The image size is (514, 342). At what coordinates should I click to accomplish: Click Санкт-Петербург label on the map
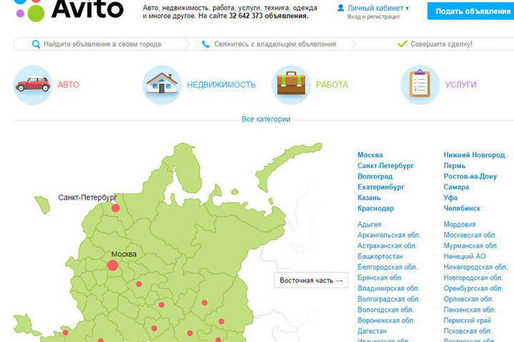pyautogui.click(x=88, y=197)
